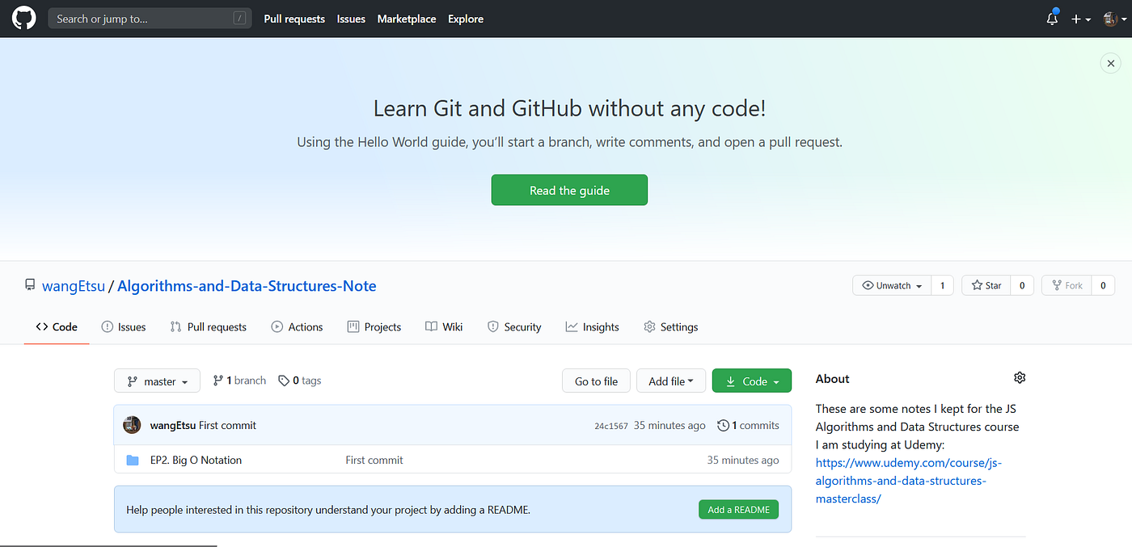Viewport: 1132px width, 547px height.
Task: Open the 1 branch link
Action: (239, 381)
